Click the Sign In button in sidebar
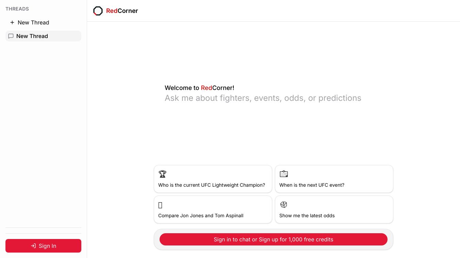The height and width of the screenshot is (258, 460). (x=43, y=246)
